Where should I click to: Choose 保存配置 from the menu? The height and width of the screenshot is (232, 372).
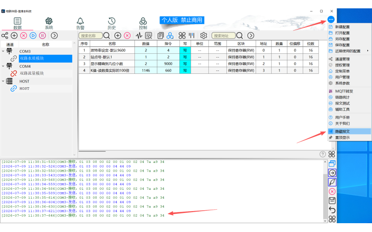click(x=349, y=45)
